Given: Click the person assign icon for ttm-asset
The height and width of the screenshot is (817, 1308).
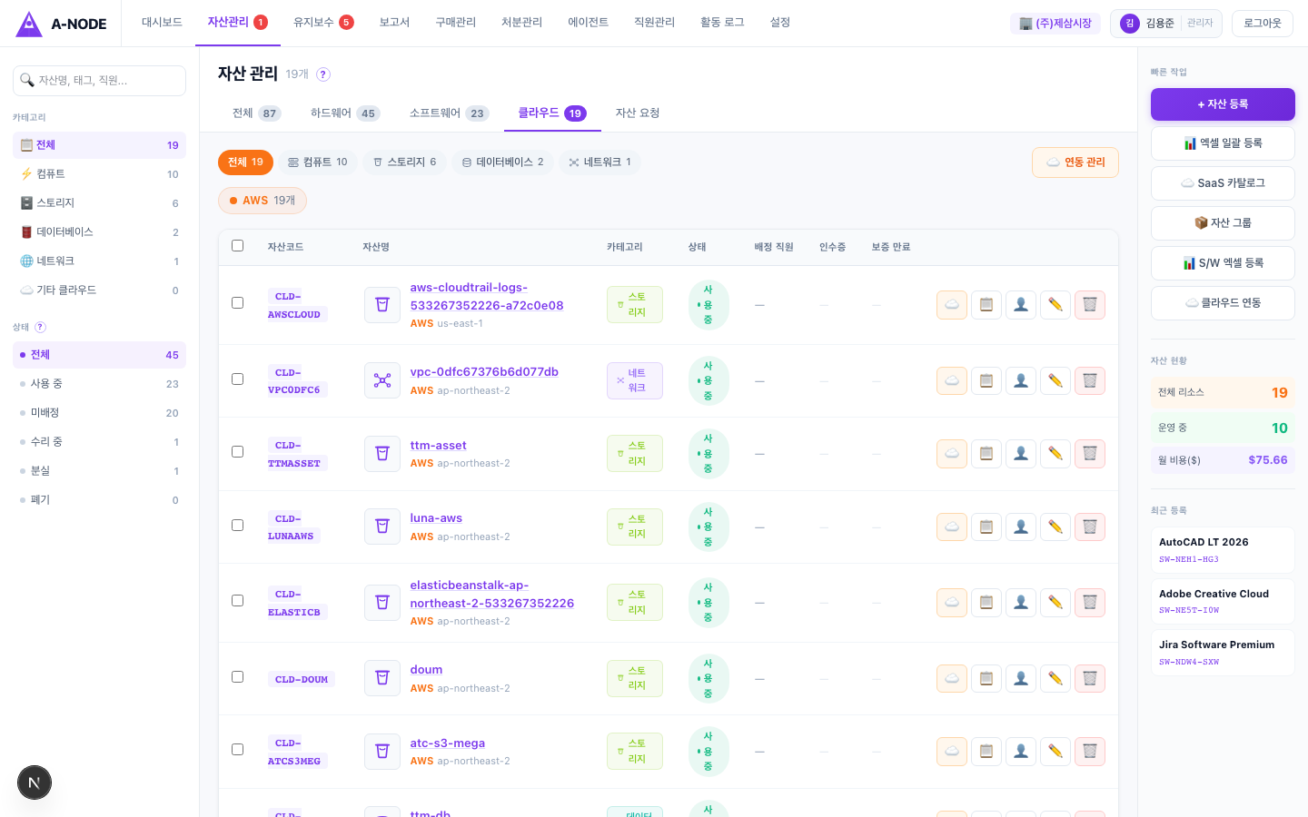Looking at the screenshot, I should 1020,454.
